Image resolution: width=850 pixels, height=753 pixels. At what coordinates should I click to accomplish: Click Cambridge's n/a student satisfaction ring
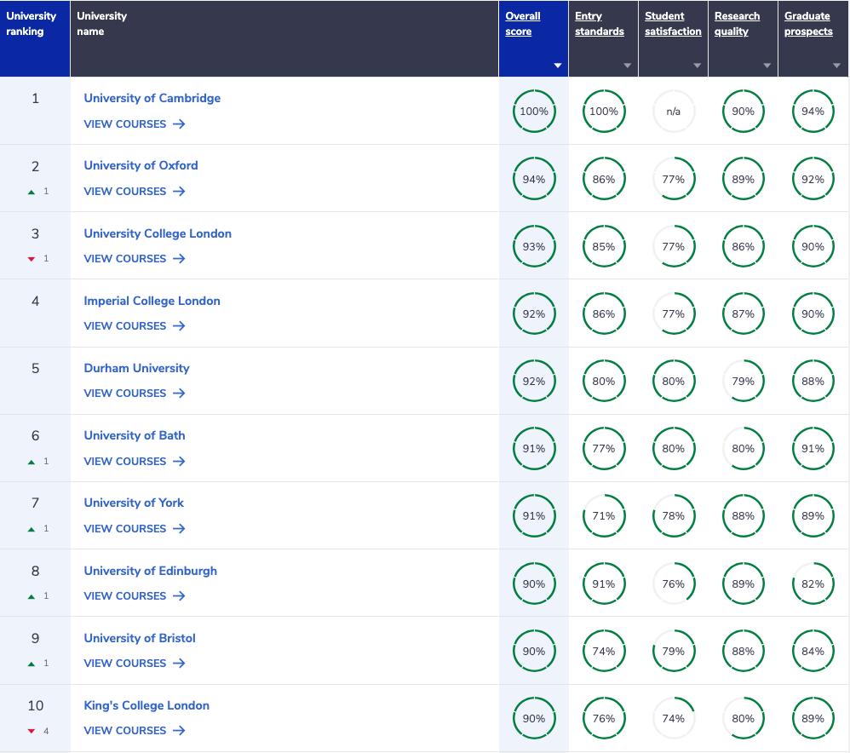pos(674,111)
